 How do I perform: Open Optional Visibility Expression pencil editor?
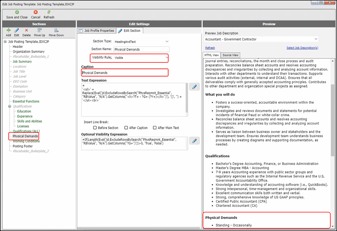tap(194, 141)
